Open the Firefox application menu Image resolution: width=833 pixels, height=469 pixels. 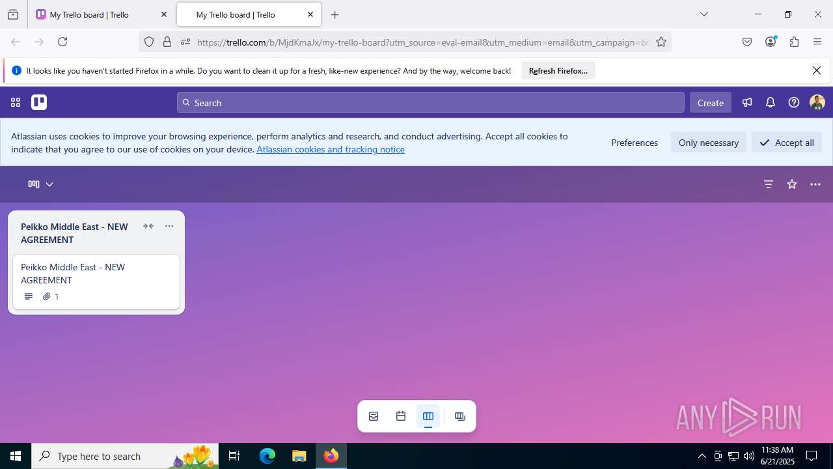click(817, 42)
